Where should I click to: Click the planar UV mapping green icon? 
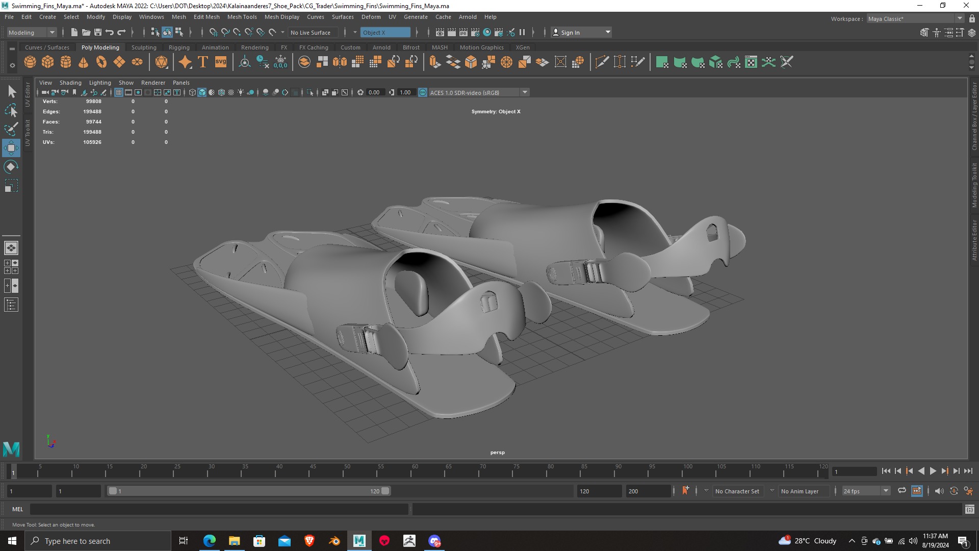click(x=662, y=62)
